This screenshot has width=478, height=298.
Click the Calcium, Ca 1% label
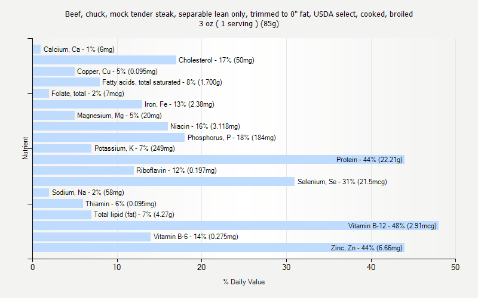tap(79, 49)
